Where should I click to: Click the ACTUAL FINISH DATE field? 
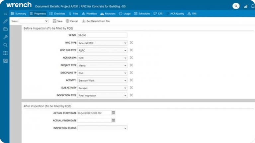click(94, 120)
